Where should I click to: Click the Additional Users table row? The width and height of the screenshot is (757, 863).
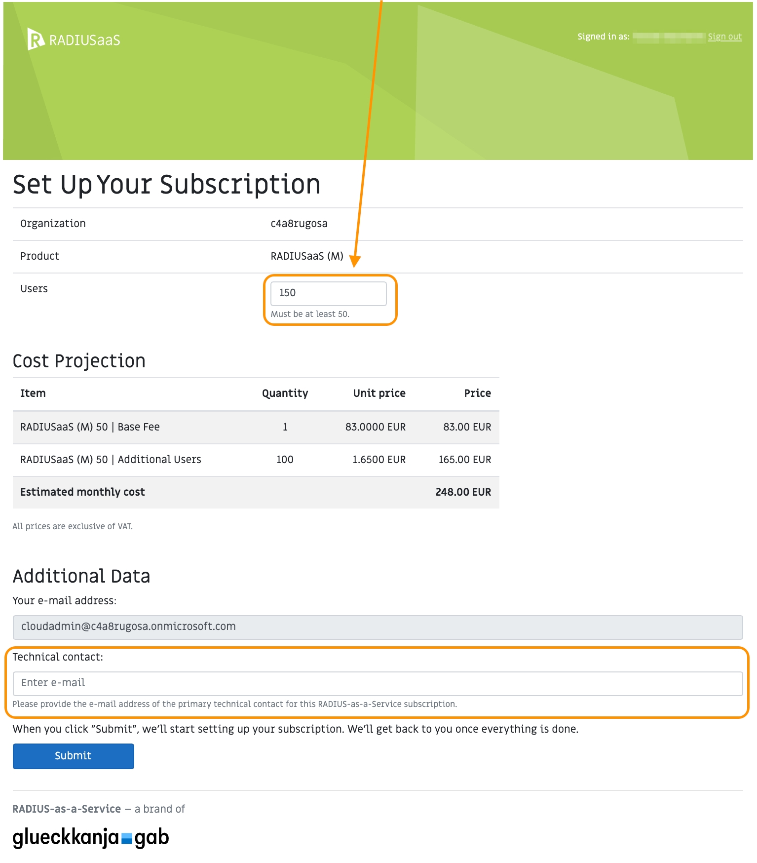256,460
